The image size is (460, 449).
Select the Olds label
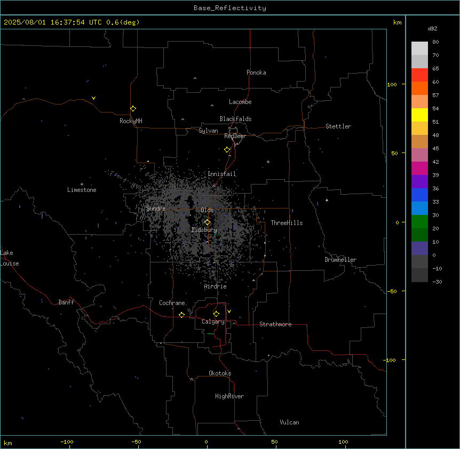pyautogui.click(x=207, y=210)
